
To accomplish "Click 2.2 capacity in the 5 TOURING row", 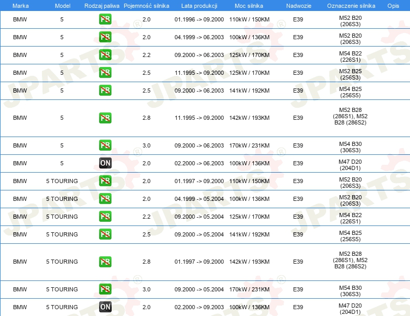I will coord(146,216).
